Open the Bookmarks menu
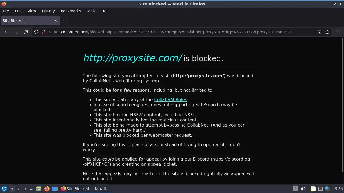This screenshot has height=193, width=344. (x=71, y=11)
